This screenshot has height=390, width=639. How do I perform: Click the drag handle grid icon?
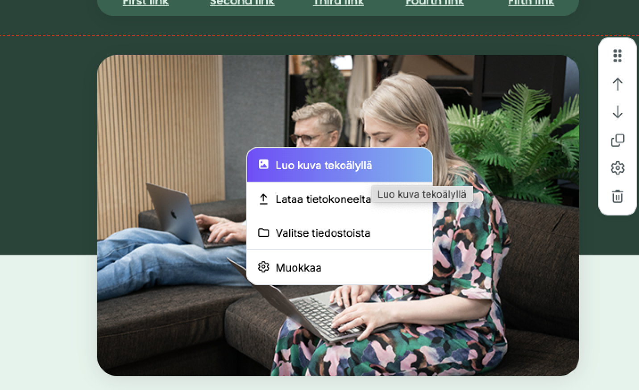tap(618, 56)
